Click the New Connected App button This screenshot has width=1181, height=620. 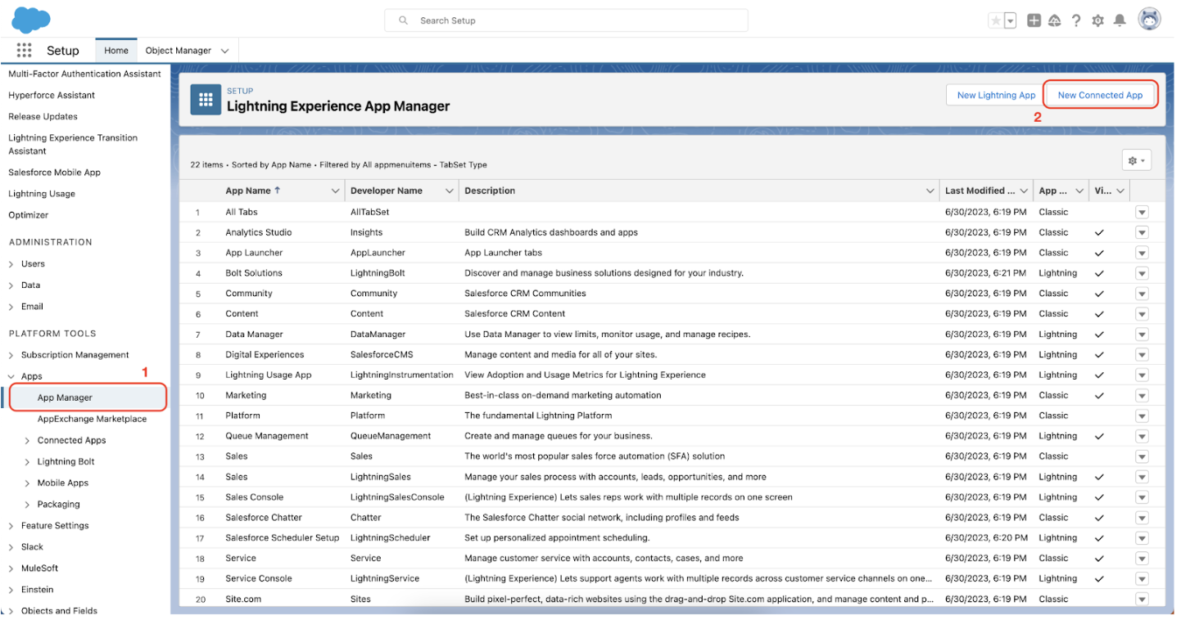click(x=1100, y=95)
